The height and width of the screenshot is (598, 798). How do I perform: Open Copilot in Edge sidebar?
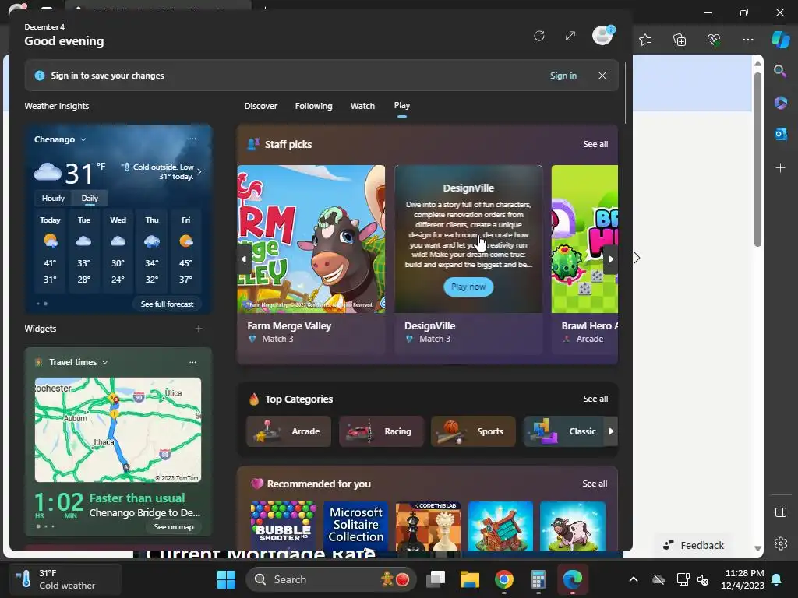tap(781, 40)
